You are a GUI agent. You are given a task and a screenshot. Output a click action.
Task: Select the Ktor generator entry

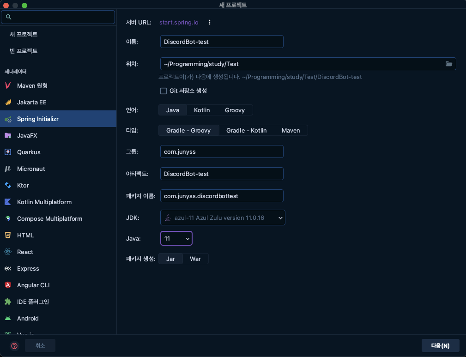point(58,186)
